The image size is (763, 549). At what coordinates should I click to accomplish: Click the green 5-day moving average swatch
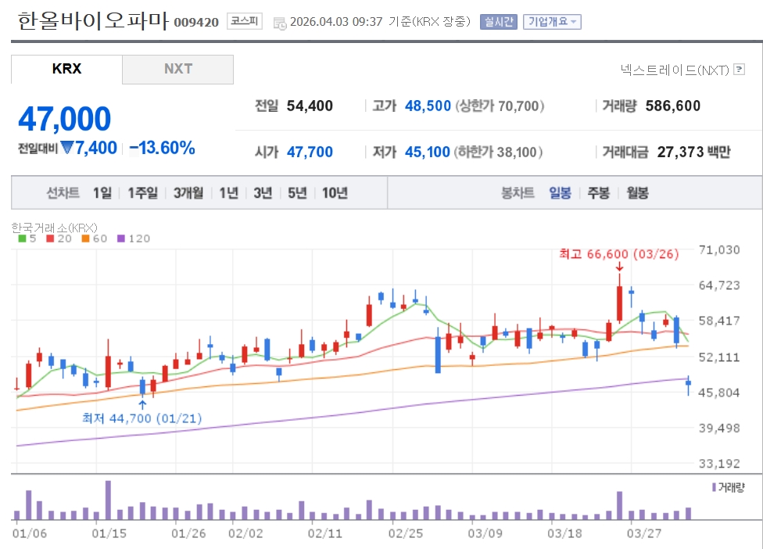(22, 239)
